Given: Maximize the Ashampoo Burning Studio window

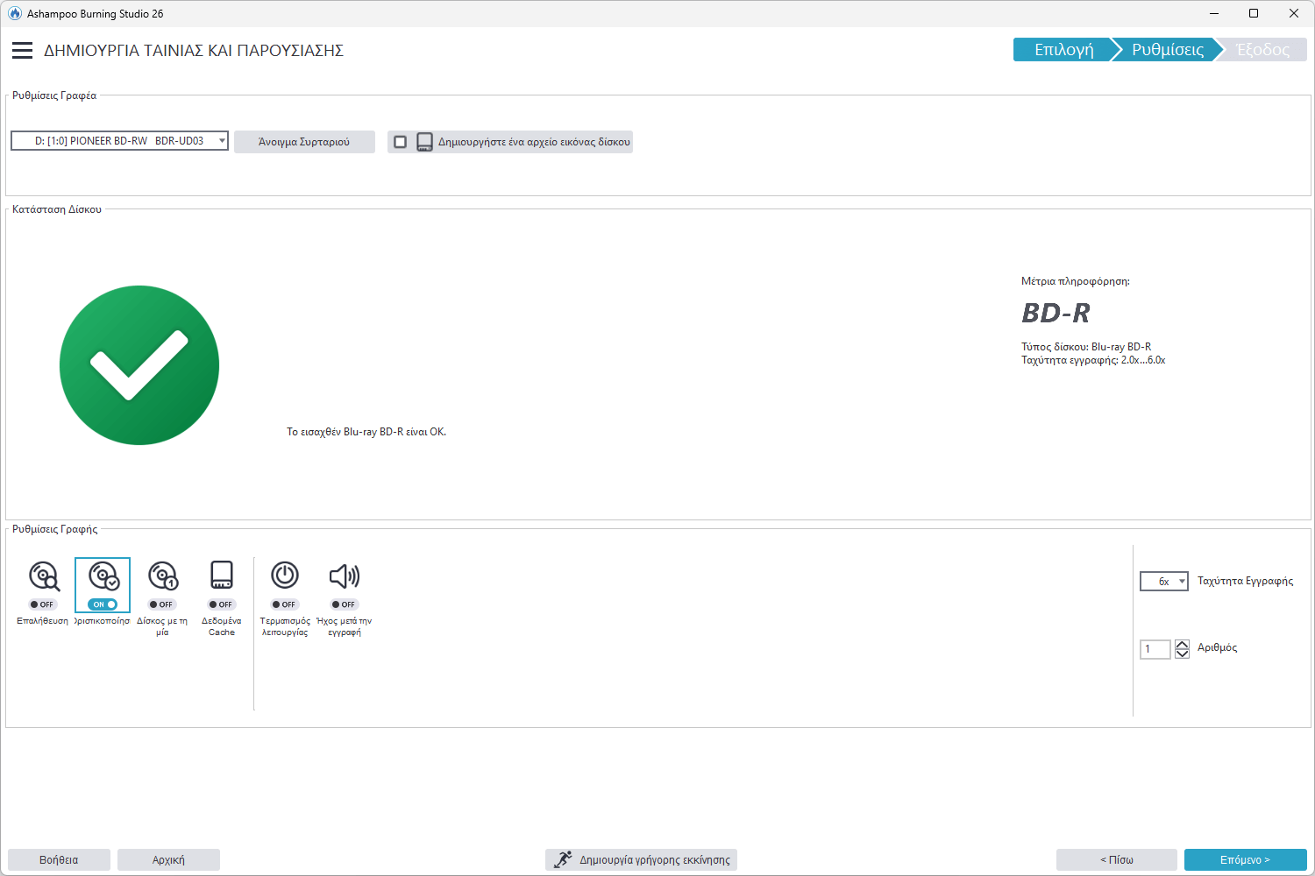Looking at the screenshot, I should click(1254, 13).
